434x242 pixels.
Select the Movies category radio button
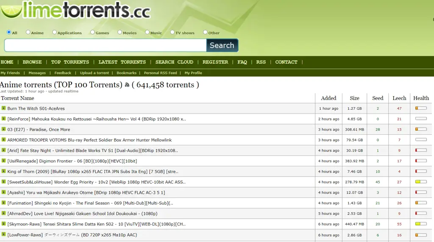click(x=120, y=32)
